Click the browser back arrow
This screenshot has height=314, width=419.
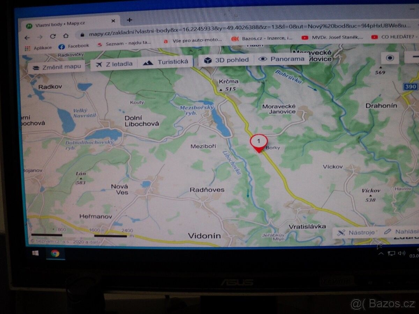pyautogui.click(x=27, y=37)
